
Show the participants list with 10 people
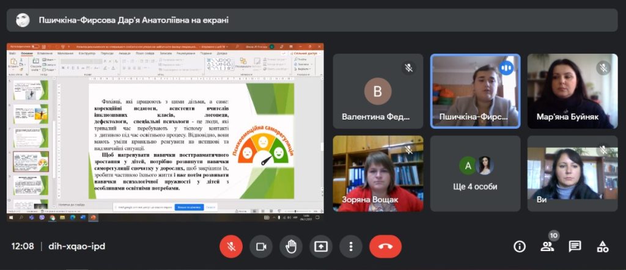coord(547,246)
